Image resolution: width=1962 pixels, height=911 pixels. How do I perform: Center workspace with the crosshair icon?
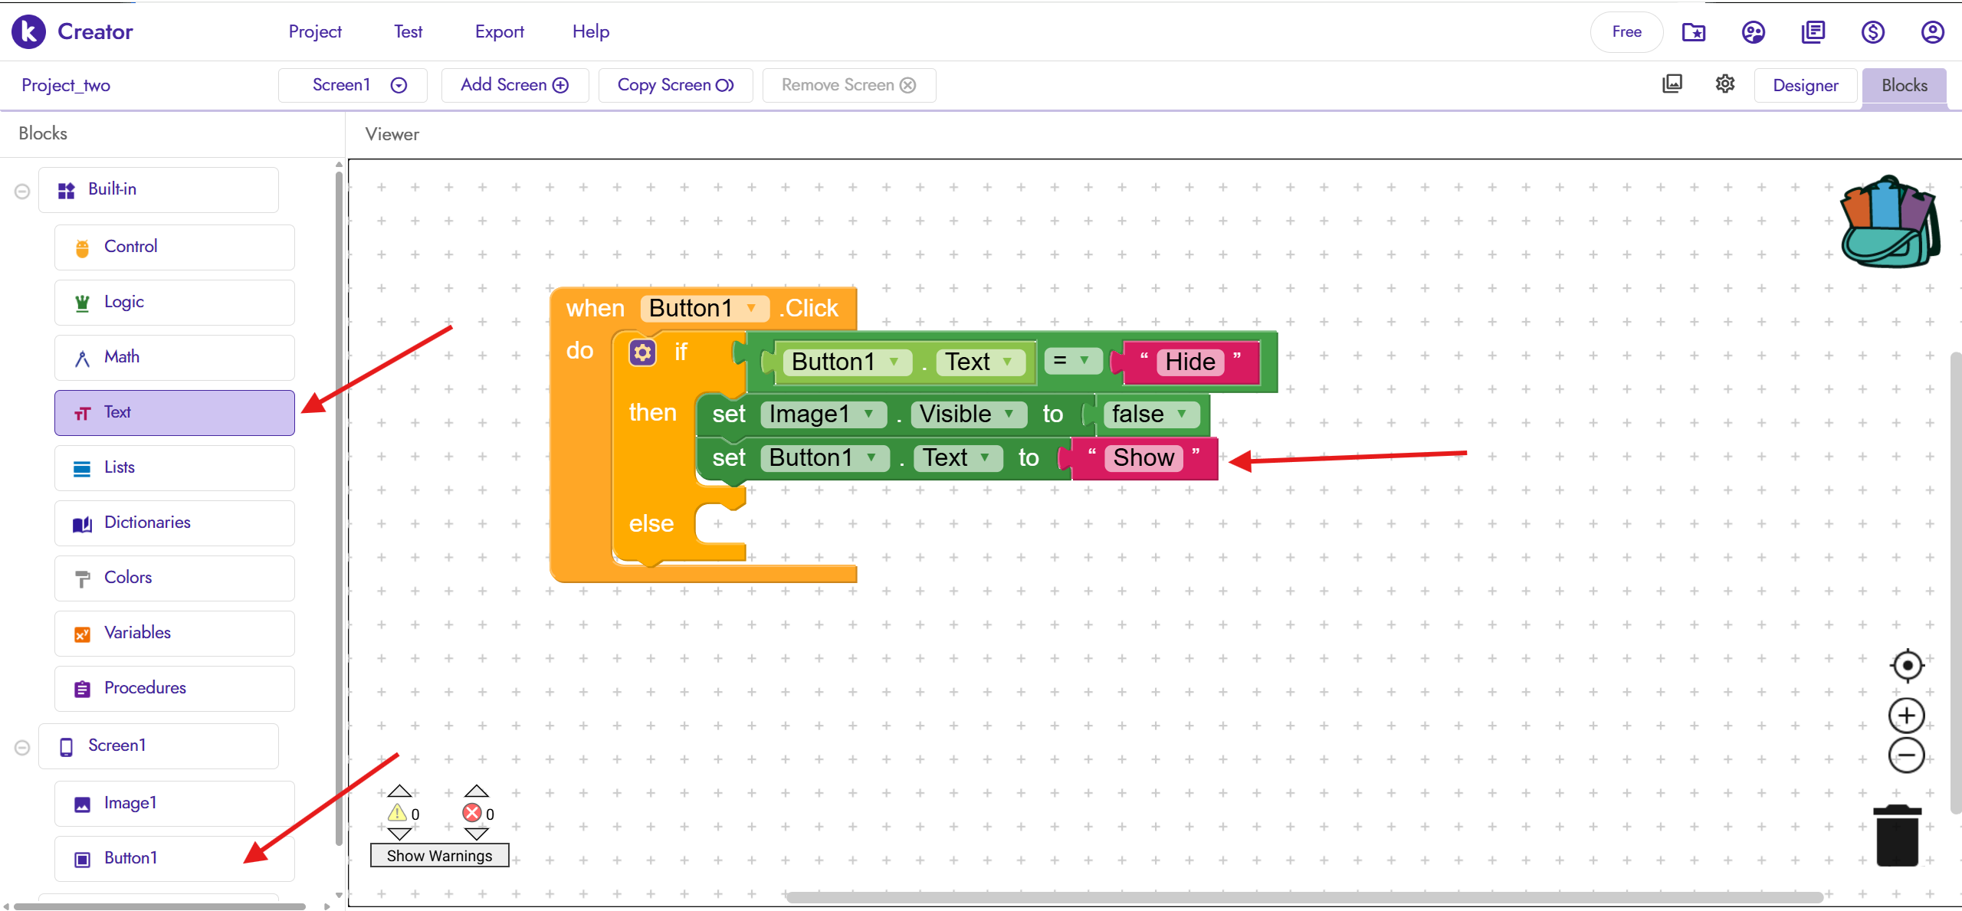[1907, 665]
